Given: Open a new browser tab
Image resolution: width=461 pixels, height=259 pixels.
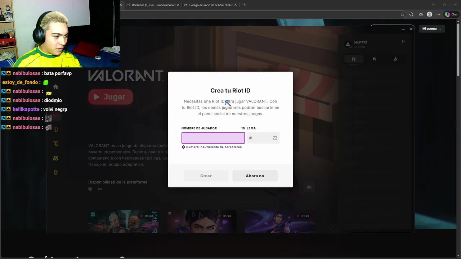Looking at the screenshot, I should coord(244,5).
